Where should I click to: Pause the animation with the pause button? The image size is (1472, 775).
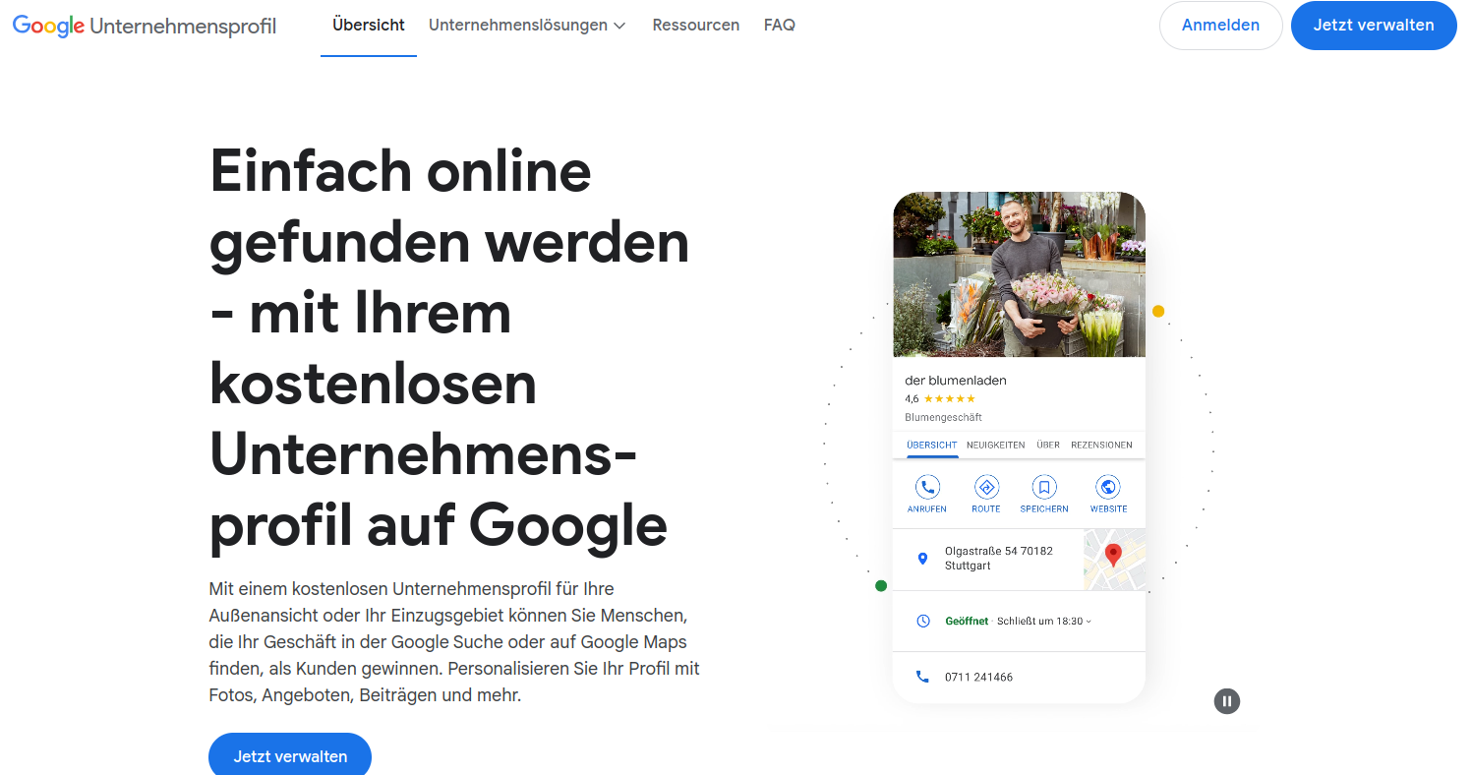click(x=1226, y=701)
